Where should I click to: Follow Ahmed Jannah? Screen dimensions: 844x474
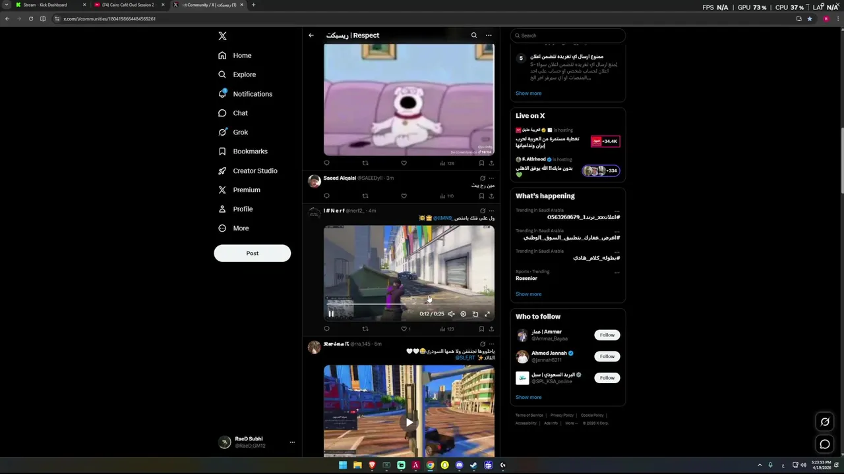(x=607, y=356)
